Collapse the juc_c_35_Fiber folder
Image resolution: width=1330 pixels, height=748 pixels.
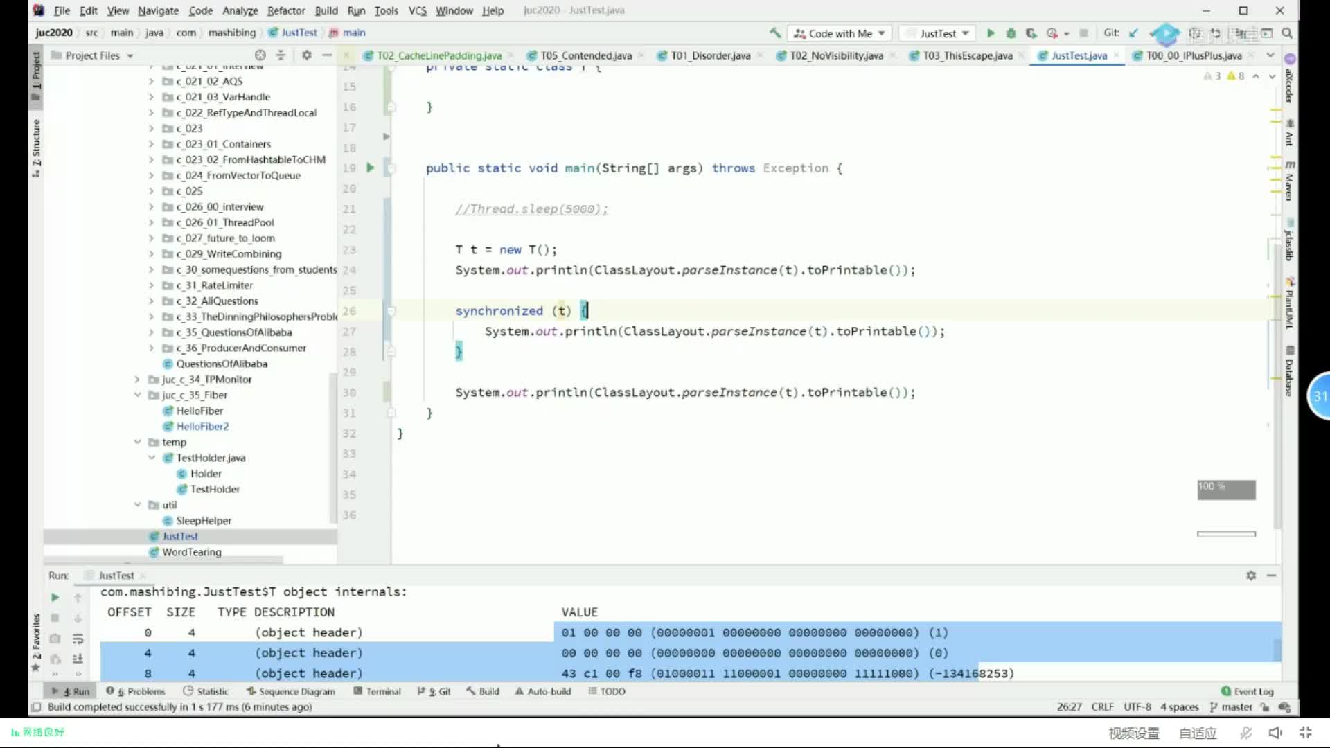[137, 395]
